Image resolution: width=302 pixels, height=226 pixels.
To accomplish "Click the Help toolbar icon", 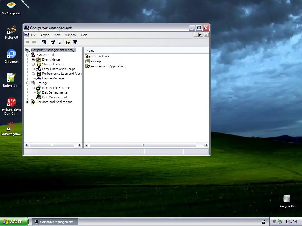I will pyautogui.click(x=68, y=42).
